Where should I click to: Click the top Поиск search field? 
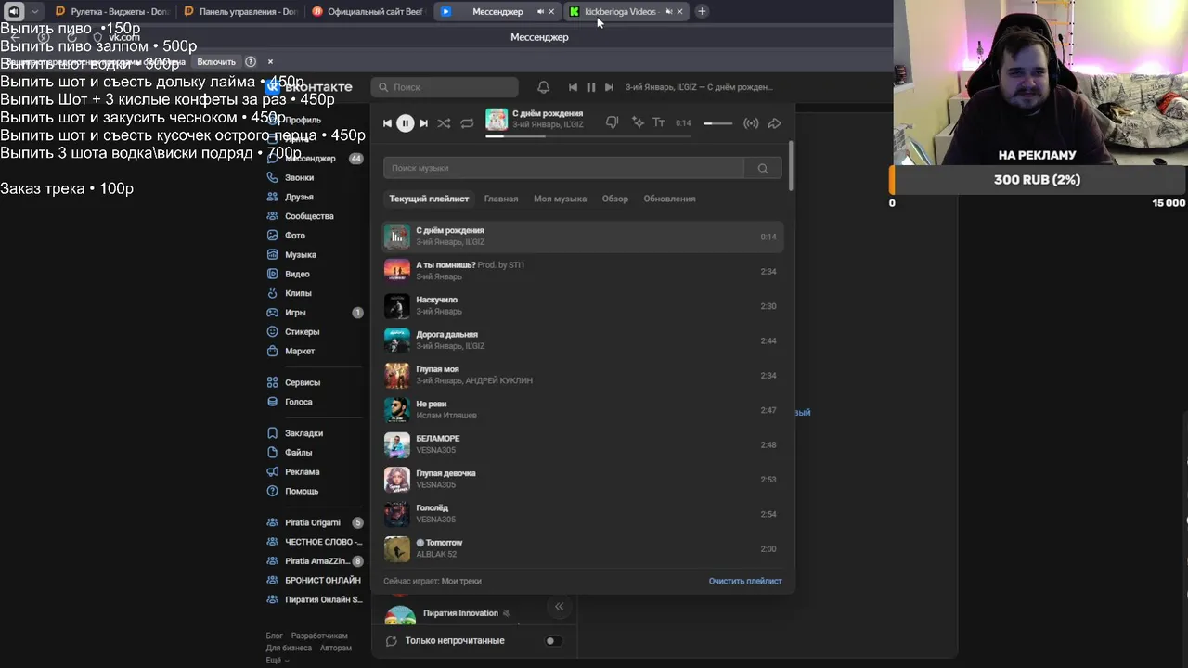pos(445,87)
